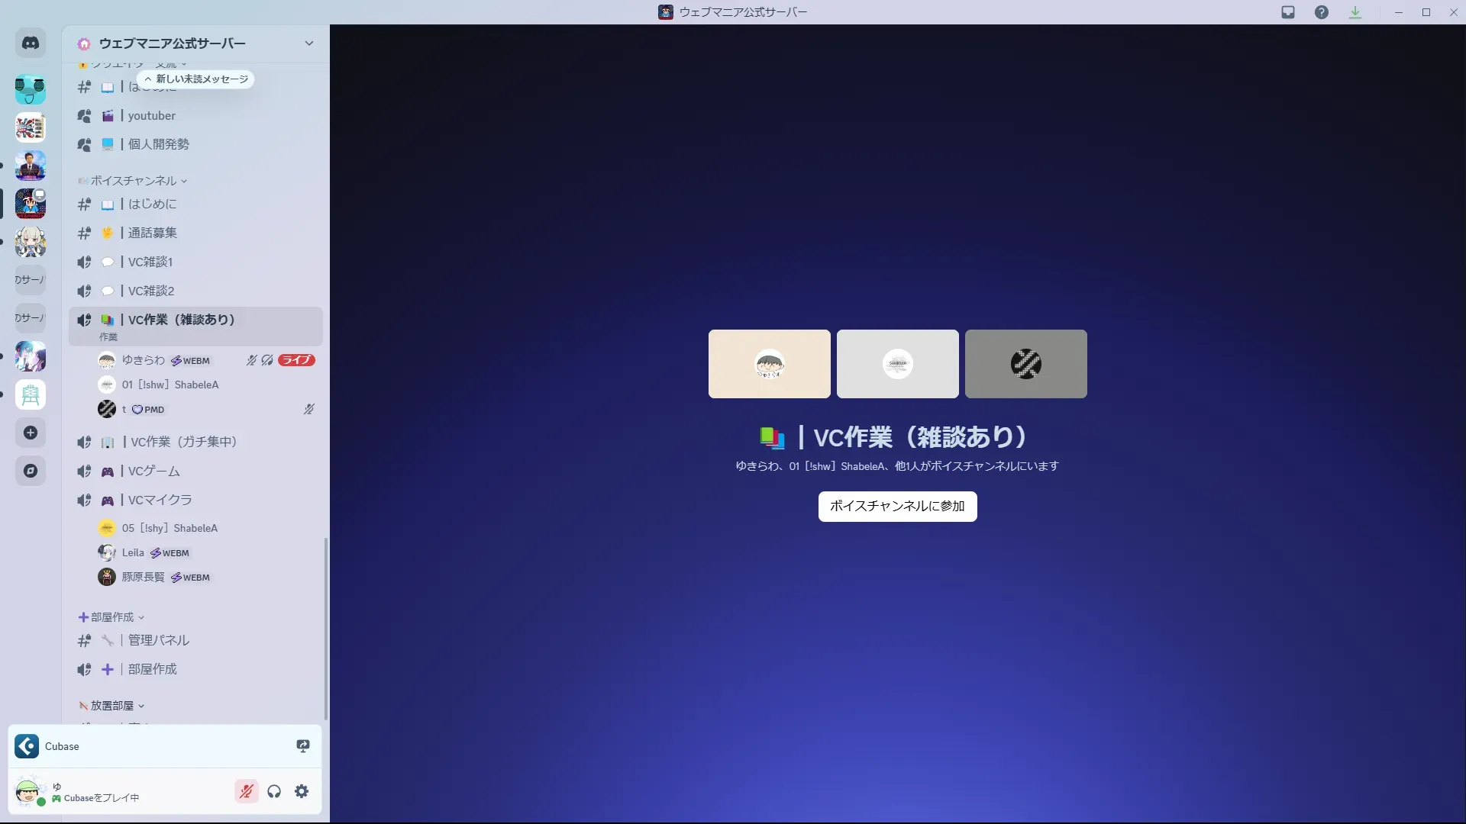Viewport: 1466px width, 824px height.
Task: Click the Cubase activity screen share icon
Action: point(303,746)
